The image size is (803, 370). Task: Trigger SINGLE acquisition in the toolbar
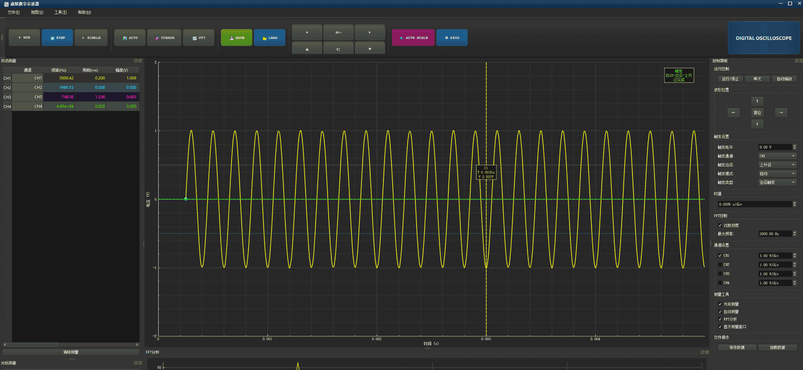(91, 38)
